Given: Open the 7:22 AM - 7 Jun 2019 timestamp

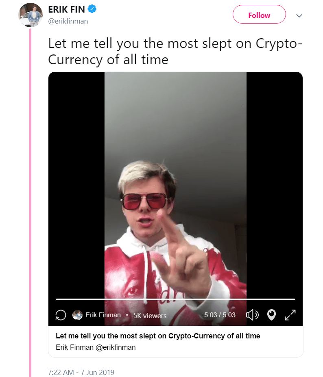Looking at the screenshot, I should coord(81,372).
